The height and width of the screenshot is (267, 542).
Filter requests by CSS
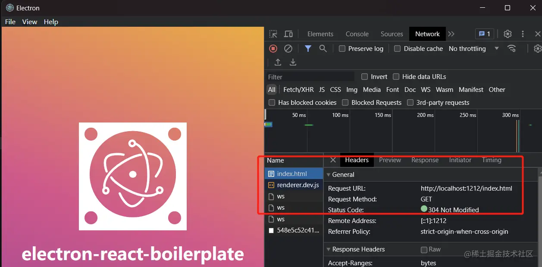click(x=335, y=90)
